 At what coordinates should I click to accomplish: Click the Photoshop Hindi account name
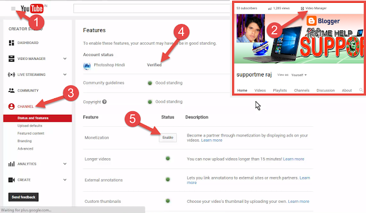[109, 65]
